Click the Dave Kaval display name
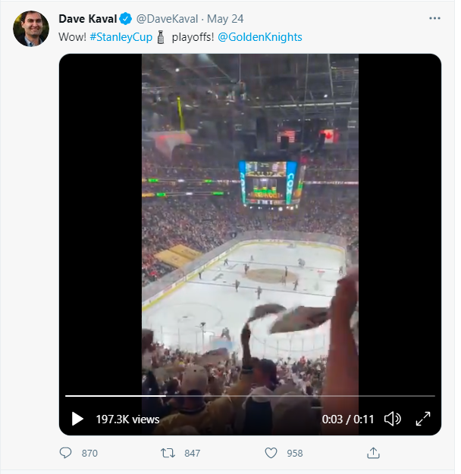 coord(88,18)
